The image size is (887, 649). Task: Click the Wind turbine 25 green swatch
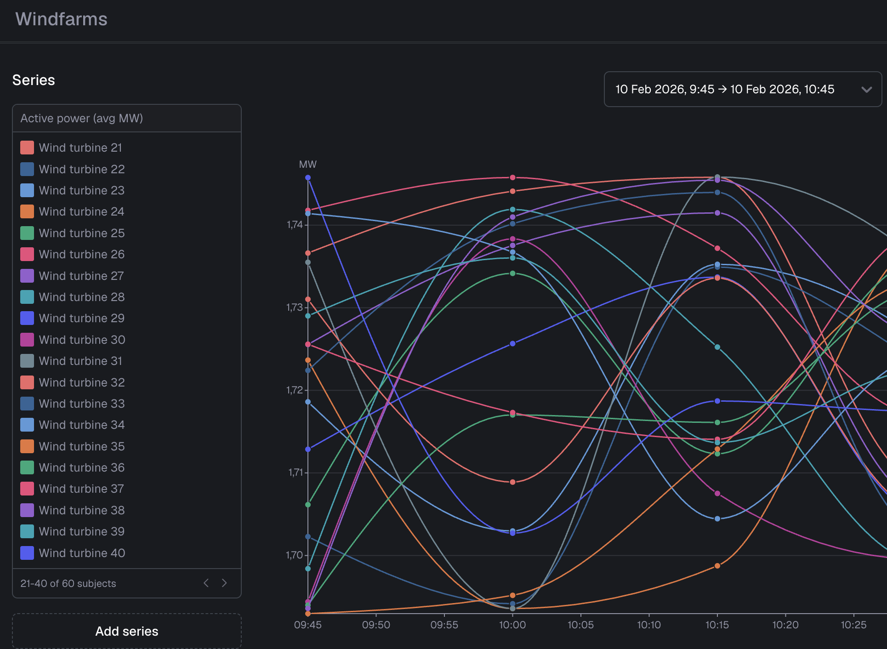pyautogui.click(x=27, y=233)
